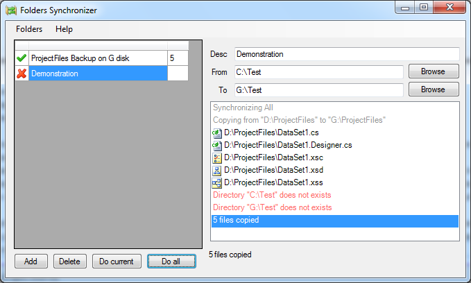Image resolution: width=471 pixels, height=283 pixels.
Task: Click the DataSet1.Designer.cs file icon
Action: pos(217,145)
